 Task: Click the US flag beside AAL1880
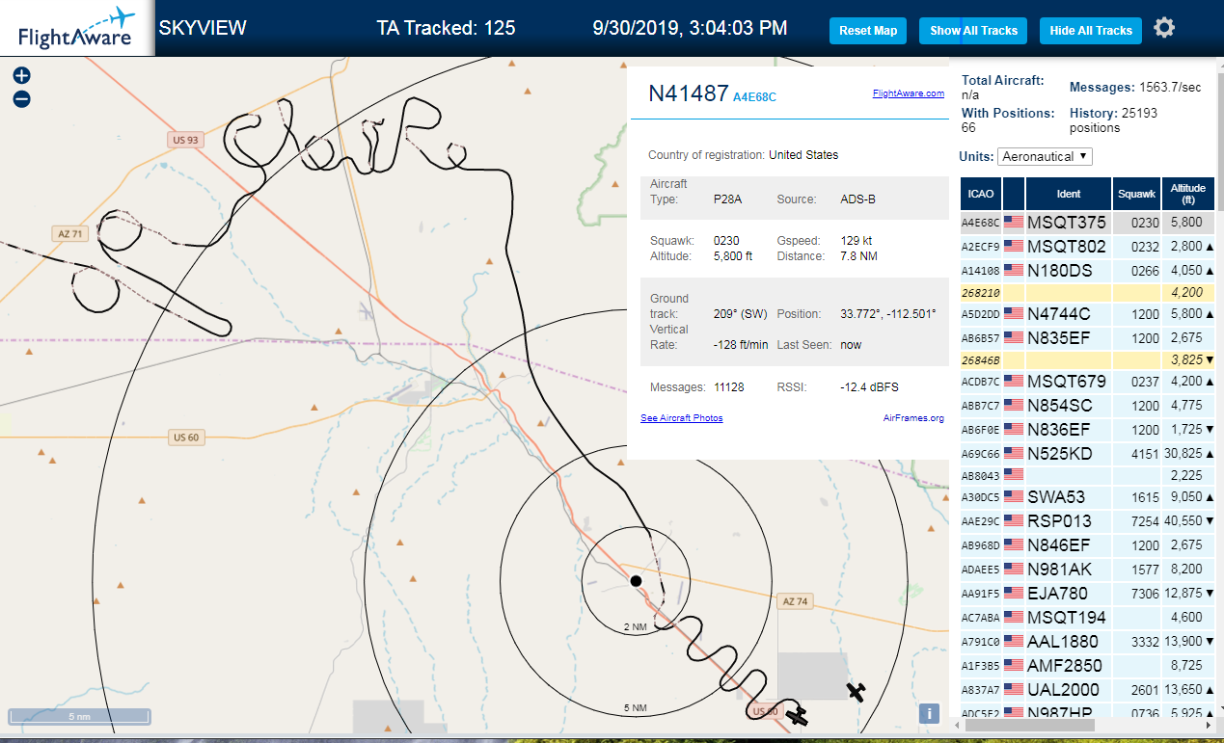[x=1014, y=641]
